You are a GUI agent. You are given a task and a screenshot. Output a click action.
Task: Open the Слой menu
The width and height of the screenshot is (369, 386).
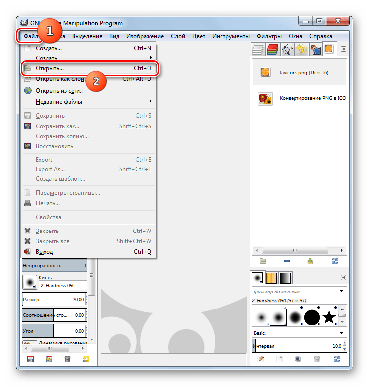(178, 36)
